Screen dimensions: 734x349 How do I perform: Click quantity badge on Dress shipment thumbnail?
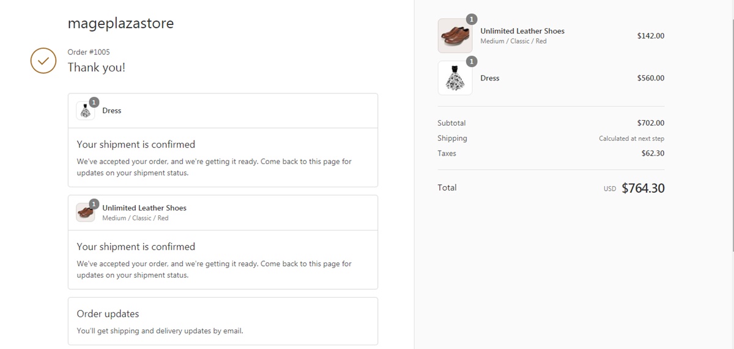coord(94,102)
